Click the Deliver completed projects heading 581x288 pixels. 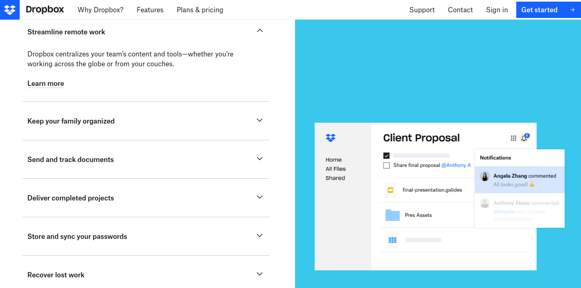[70, 198]
